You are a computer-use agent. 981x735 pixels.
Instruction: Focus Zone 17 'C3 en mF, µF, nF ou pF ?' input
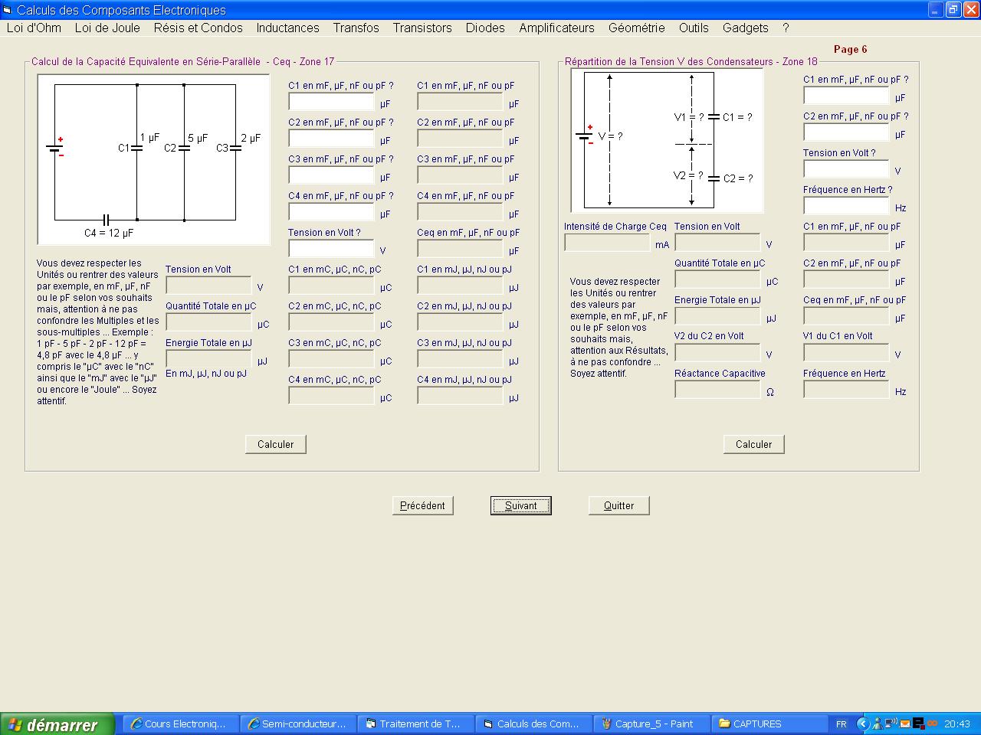point(331,175)
